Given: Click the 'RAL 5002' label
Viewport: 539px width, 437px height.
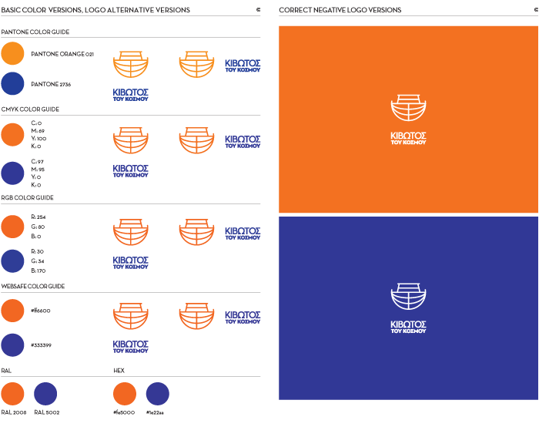Looking at the screenshot, I should (x=47, y=412).
